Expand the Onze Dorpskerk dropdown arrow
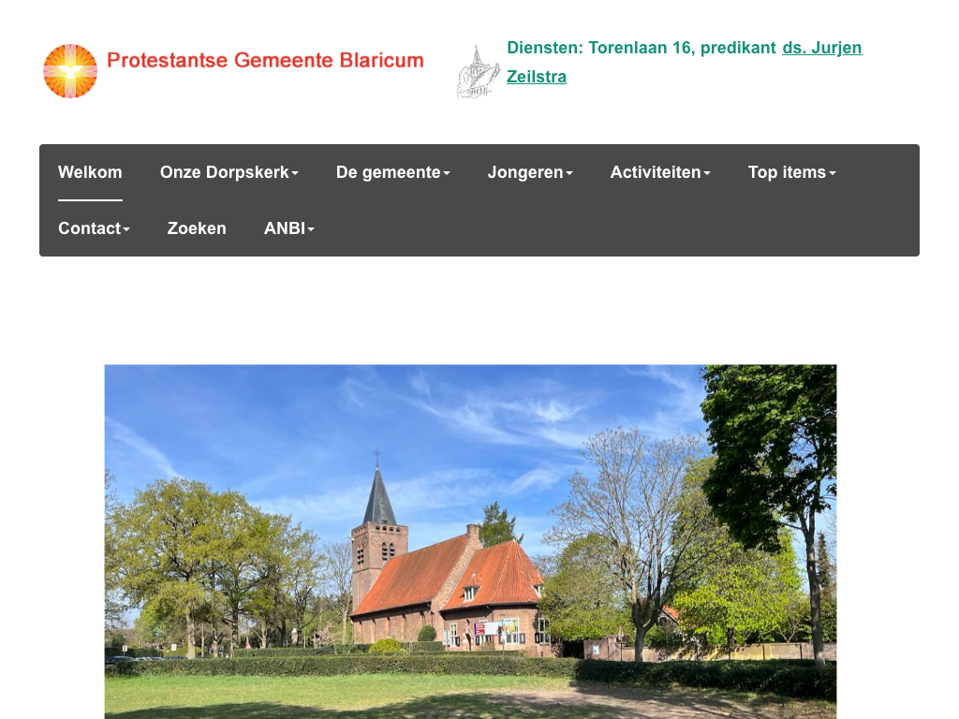959x719 pixels. [x=295, y=173]
